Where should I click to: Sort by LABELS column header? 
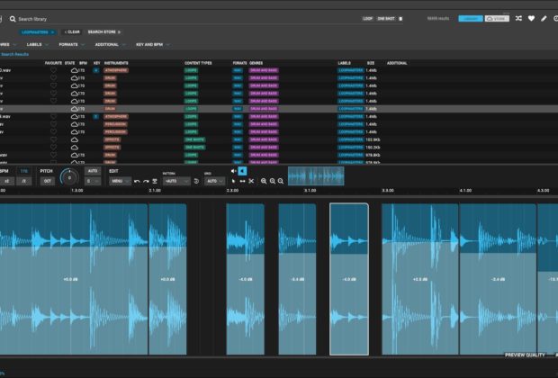[344, 63]
